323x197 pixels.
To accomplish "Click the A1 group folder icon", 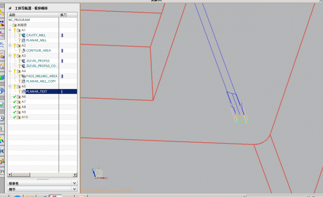I will [x=18, y=30].
